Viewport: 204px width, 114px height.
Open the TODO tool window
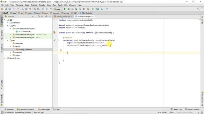point(56,109)
